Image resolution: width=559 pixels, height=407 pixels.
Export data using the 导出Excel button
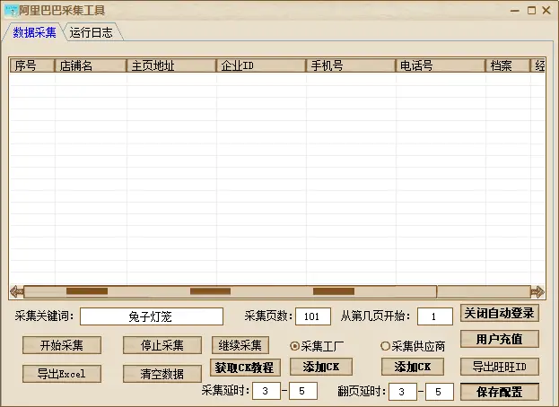click(x=61, y=374)
